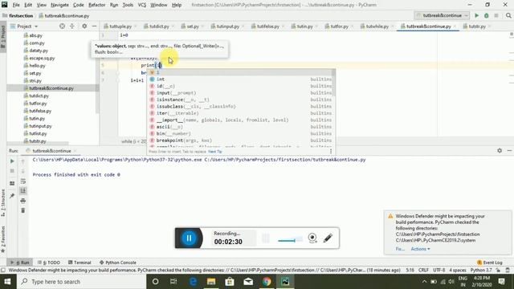Open Python Console tab

118,263
